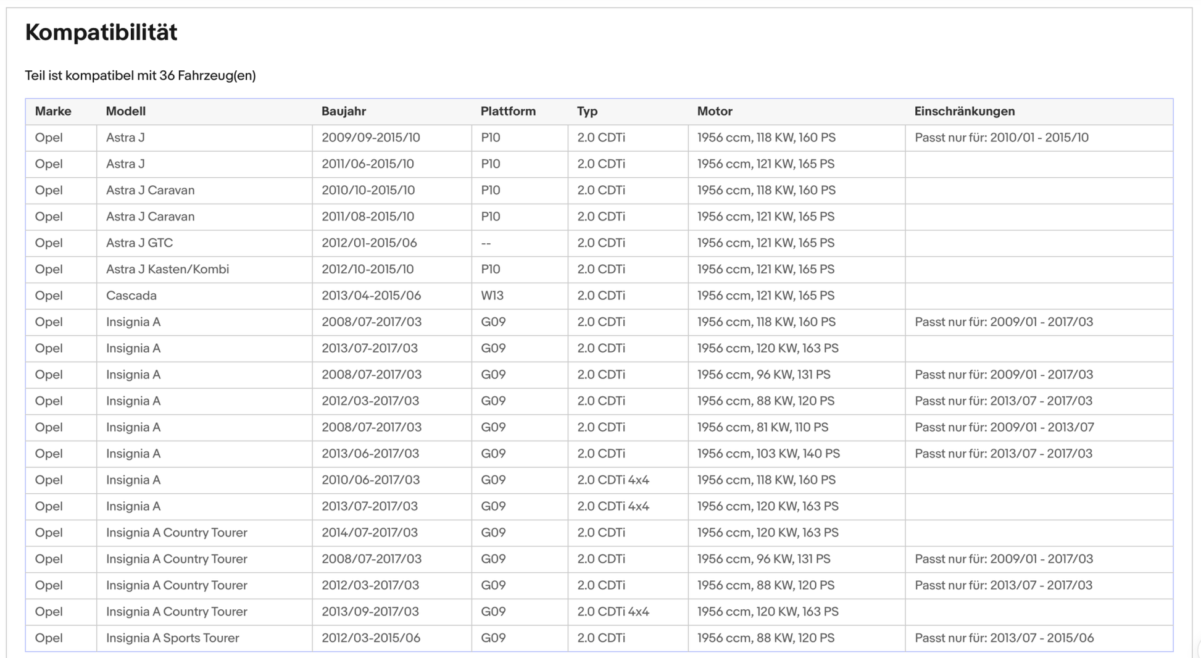
Task: Click the 2013/09-2017/03 Baujahr cell
Action: tap(392, 612)
